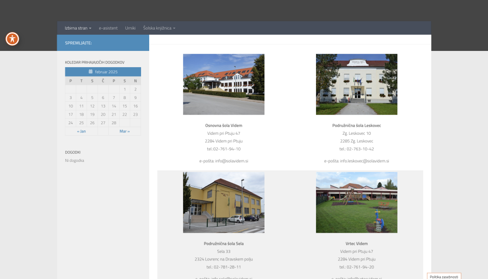Click the 2285 Zg. Leskovec postal line
Viewport: 488px width, 279px height.
356,141
